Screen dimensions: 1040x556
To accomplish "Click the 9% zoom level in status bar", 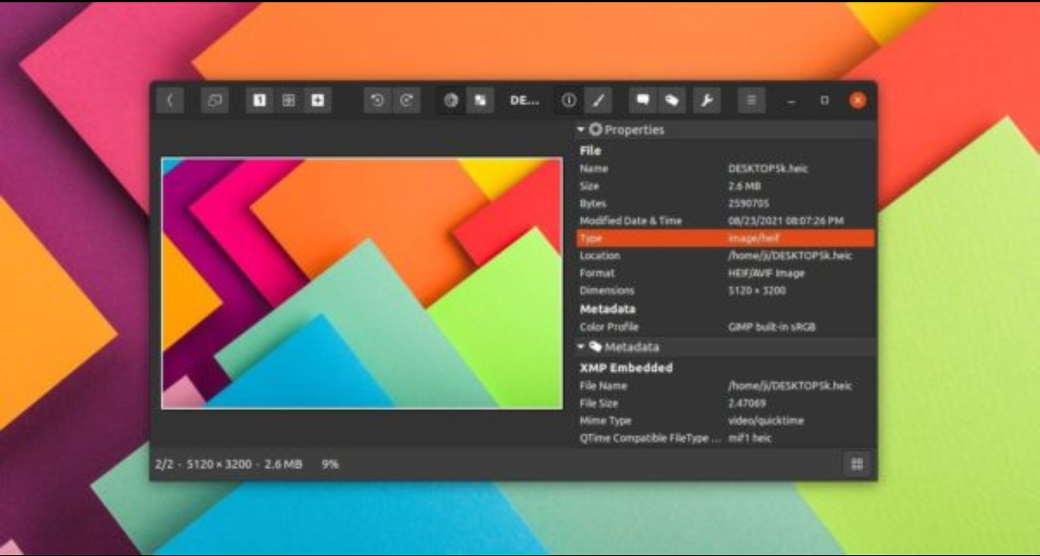I will point(330,464).
